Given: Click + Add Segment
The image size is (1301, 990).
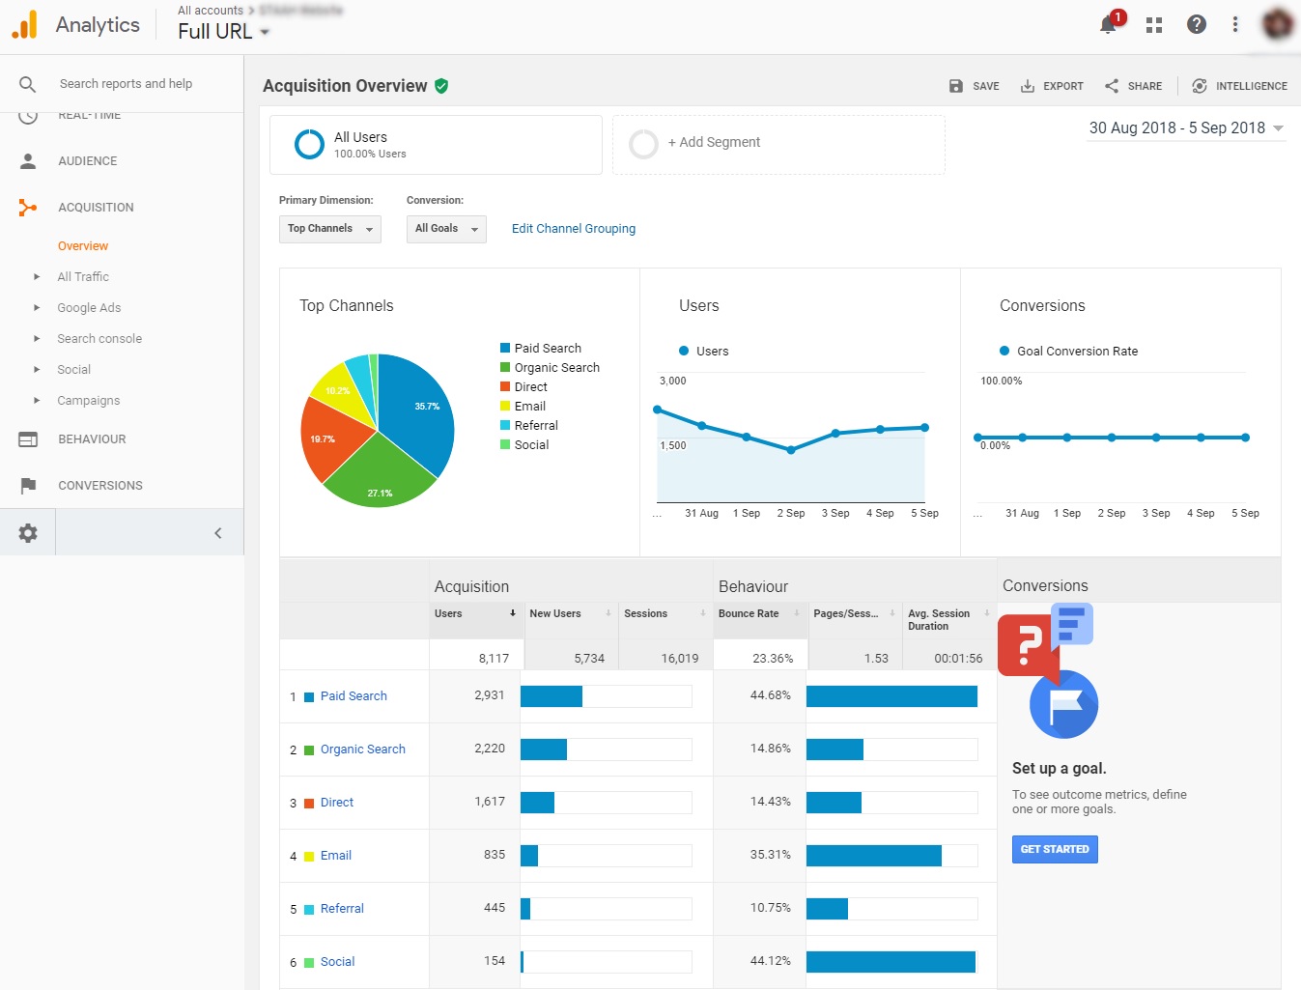Looking at the screenshot, I should tap(714, 142).
